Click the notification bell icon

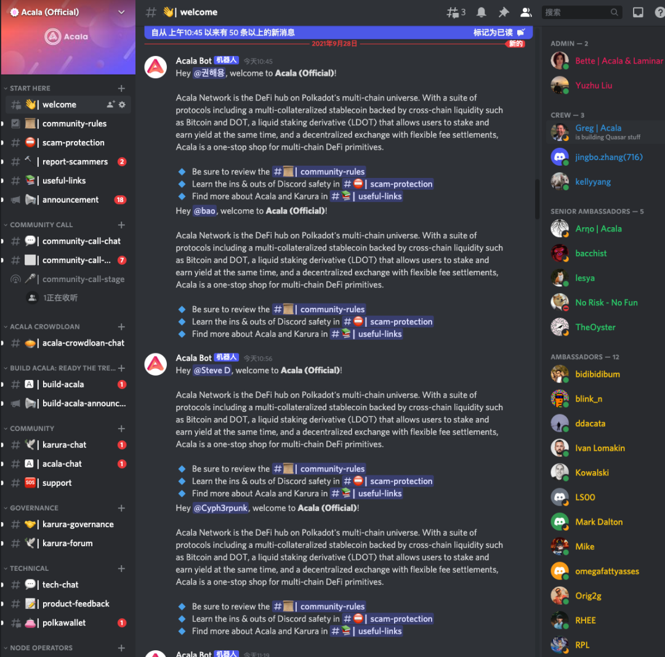(x=481, y=12)
